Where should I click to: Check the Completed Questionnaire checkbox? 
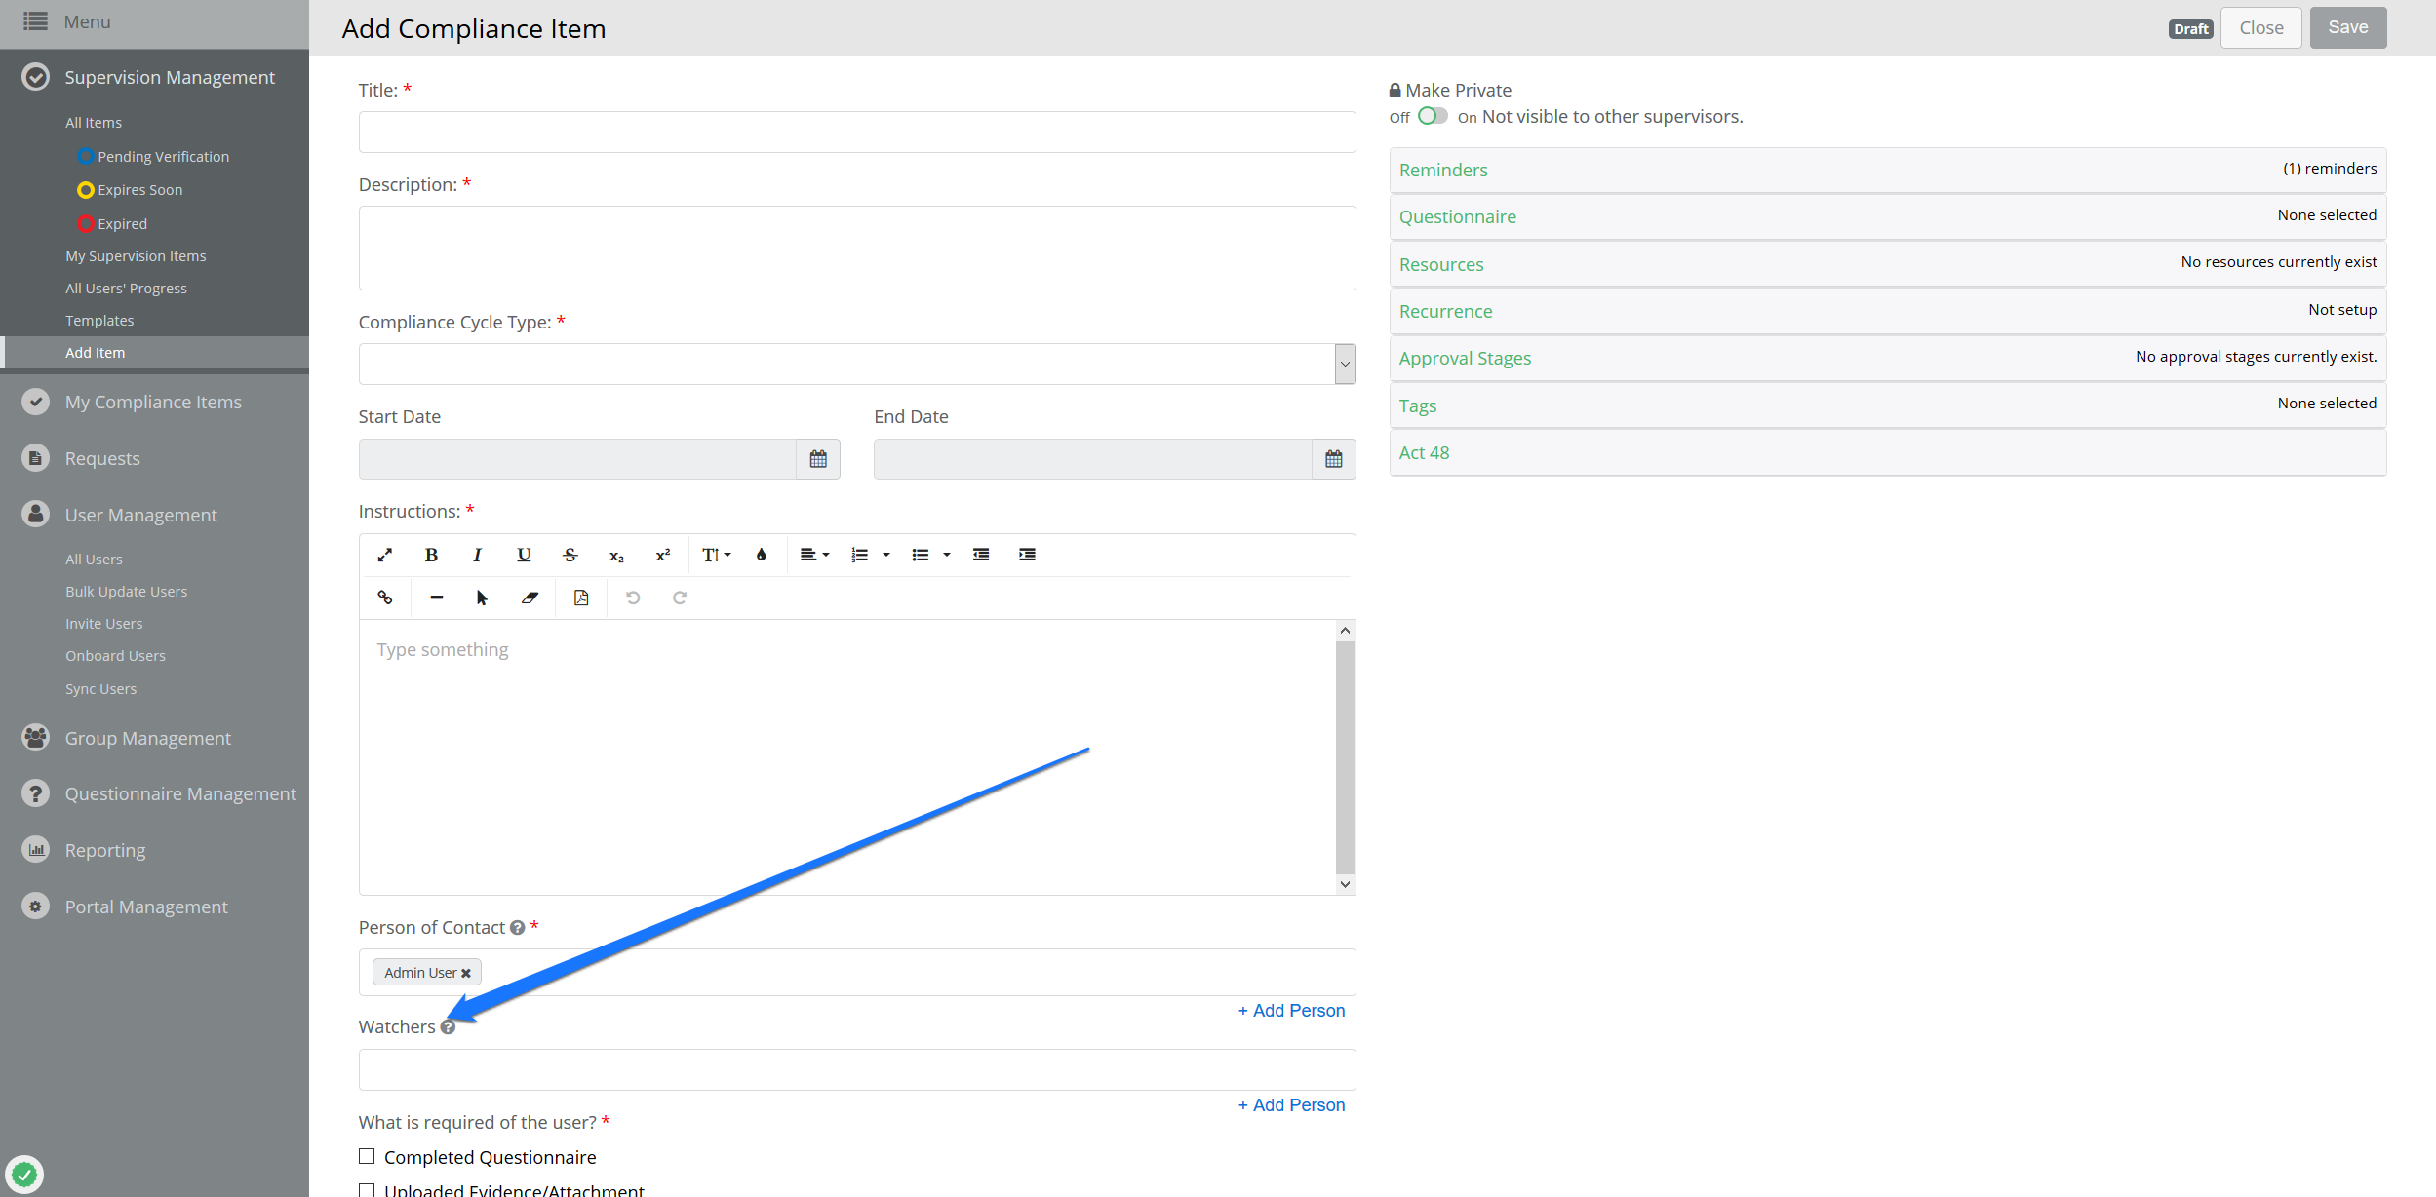click(x=367, y=1156)
